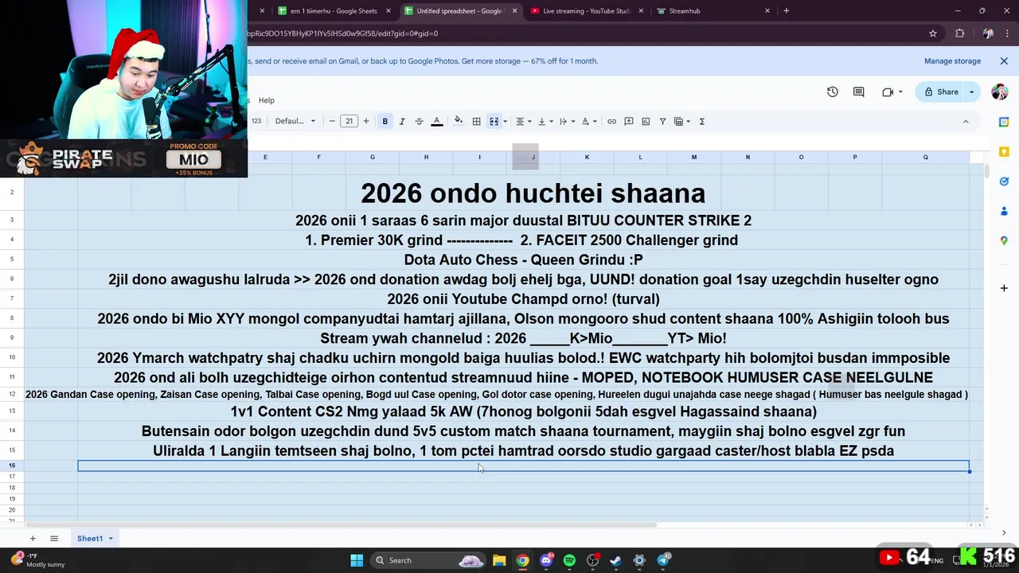Select row header 16

(x=12, y=466)
